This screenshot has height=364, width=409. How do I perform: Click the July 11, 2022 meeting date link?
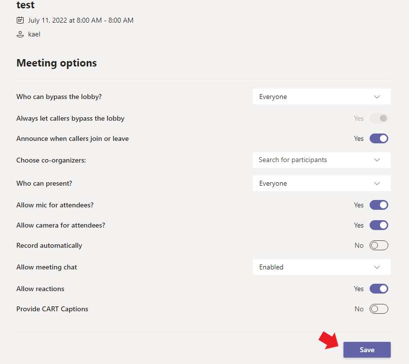coord(80,20)
